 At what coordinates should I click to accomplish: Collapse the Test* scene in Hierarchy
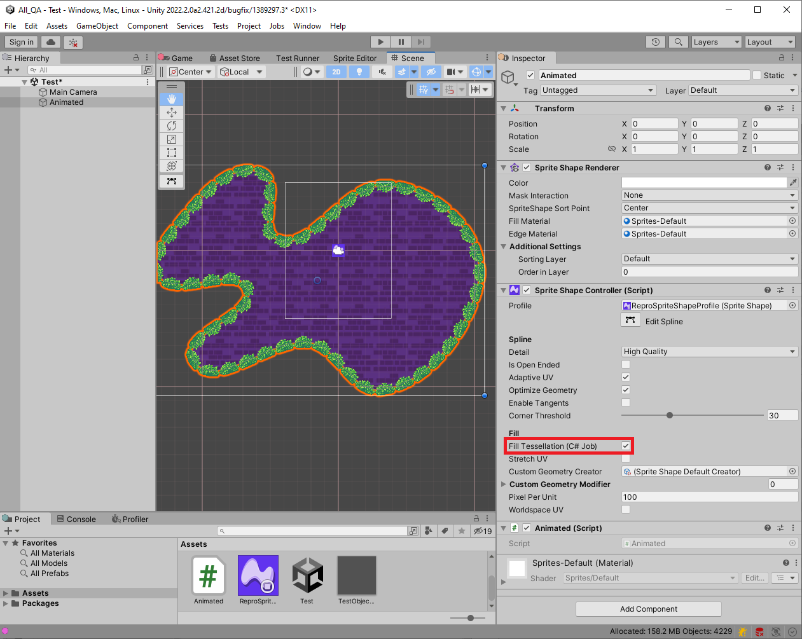[x=25, y=82]
